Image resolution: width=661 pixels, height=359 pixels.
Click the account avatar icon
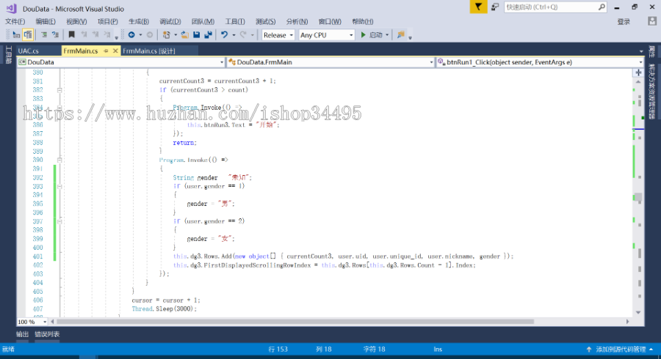coord(652,21)
